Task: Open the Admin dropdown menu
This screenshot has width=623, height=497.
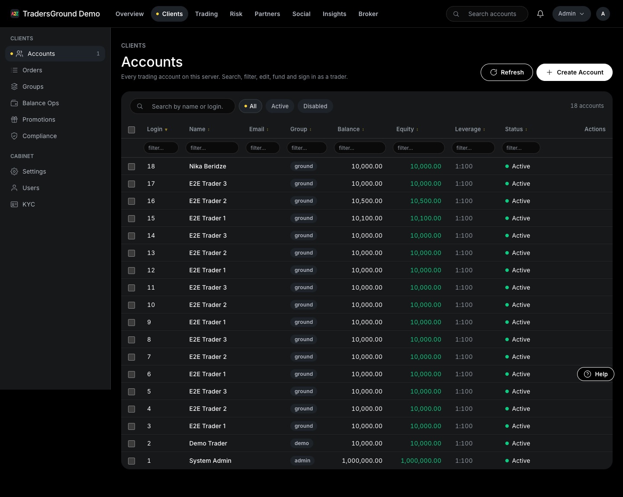Action: coord(572,14)
